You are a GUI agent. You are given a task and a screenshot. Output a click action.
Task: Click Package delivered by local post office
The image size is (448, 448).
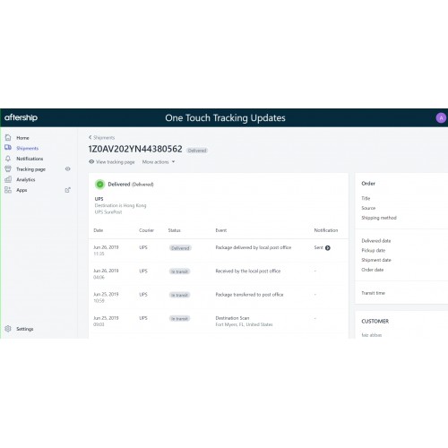click(x=254, y=247)
